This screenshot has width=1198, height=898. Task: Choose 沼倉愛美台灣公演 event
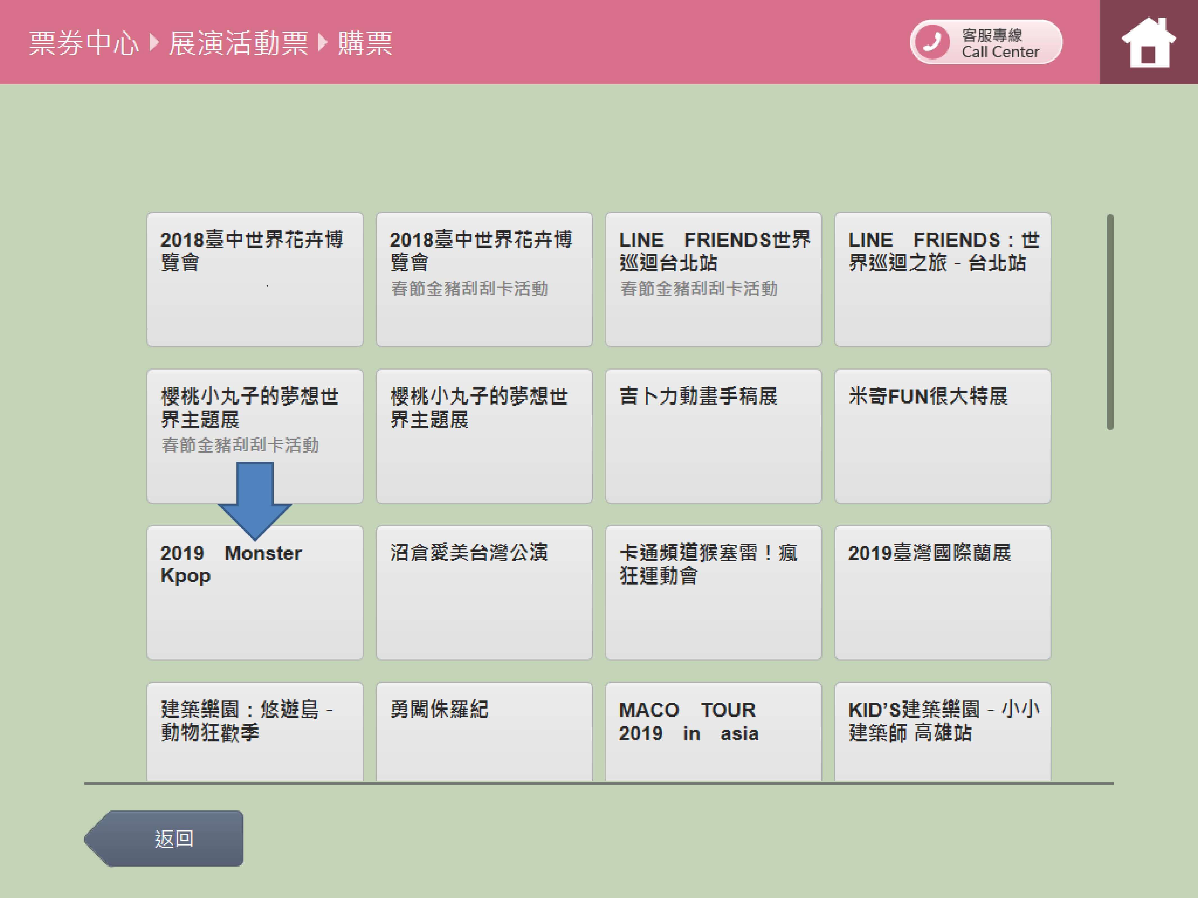484,593
